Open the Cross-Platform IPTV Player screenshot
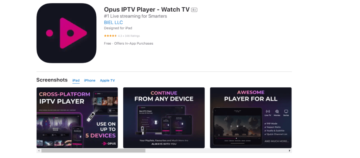Image resolution: width=360 pixels, height=158 pixels. click(x=77, y=118)
